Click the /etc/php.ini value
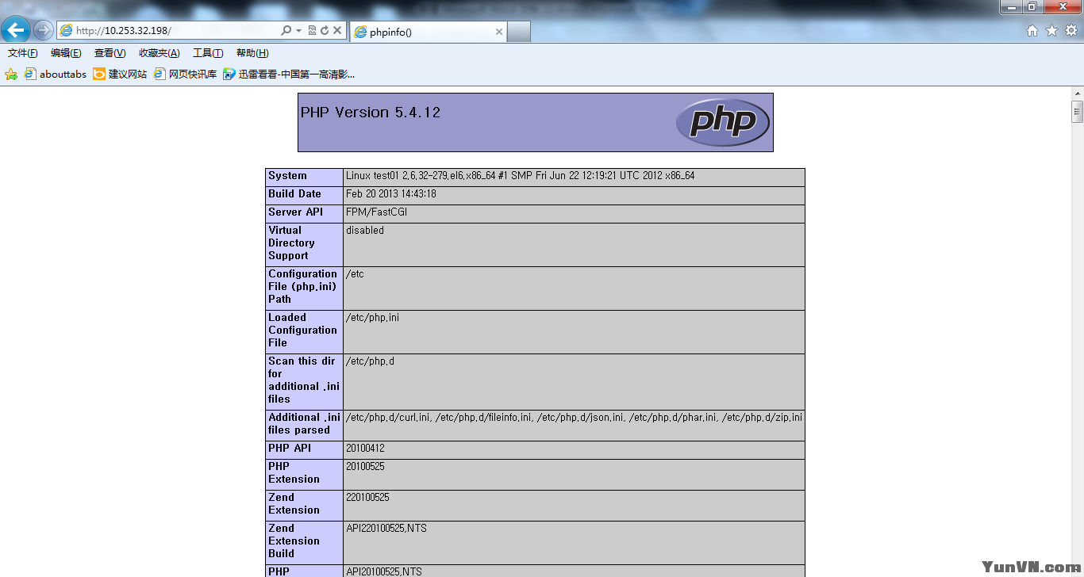The image size is (1084, 577). click(372, 318)
